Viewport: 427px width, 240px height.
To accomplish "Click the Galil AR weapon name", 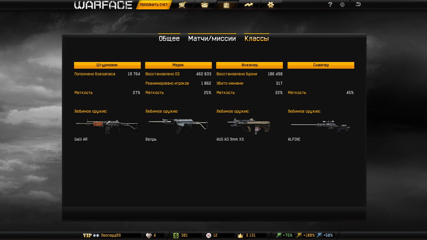I will coord(81,139).
